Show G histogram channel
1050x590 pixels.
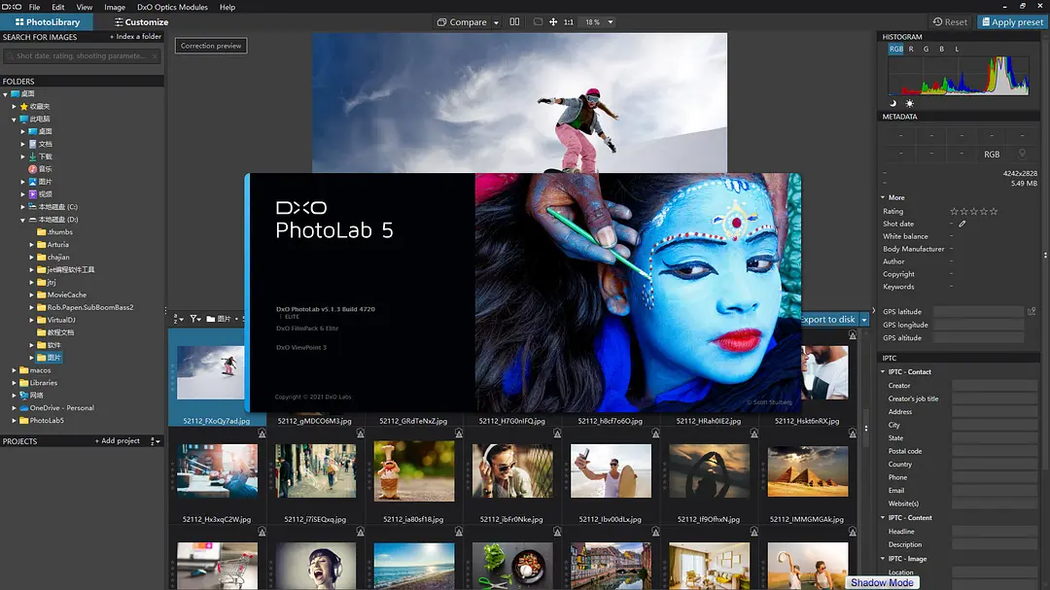tap(927, 49)
